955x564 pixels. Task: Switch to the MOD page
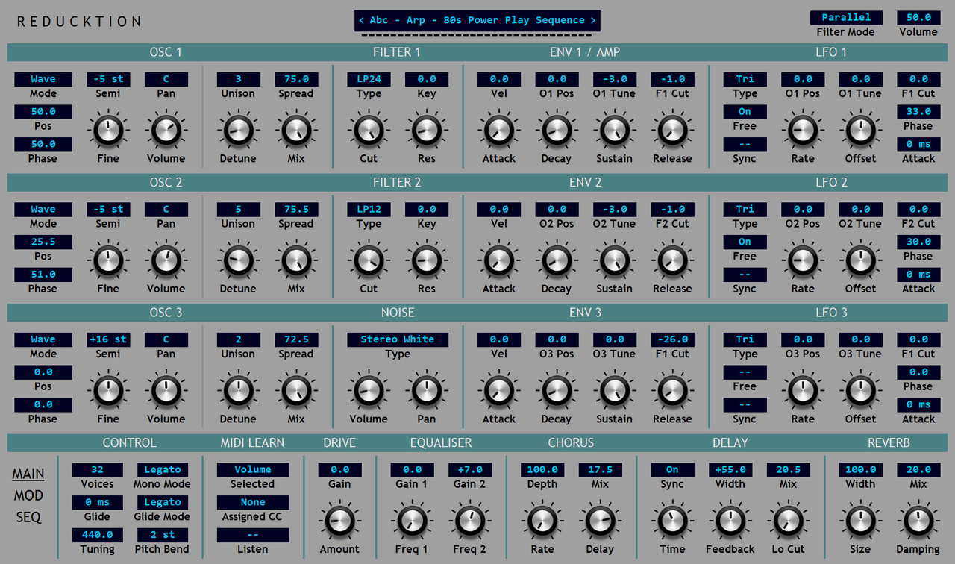click(28, 495)
